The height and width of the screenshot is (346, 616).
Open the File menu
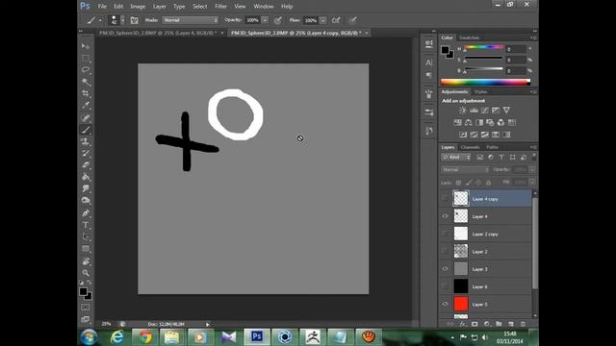click(x=102, y=7)
